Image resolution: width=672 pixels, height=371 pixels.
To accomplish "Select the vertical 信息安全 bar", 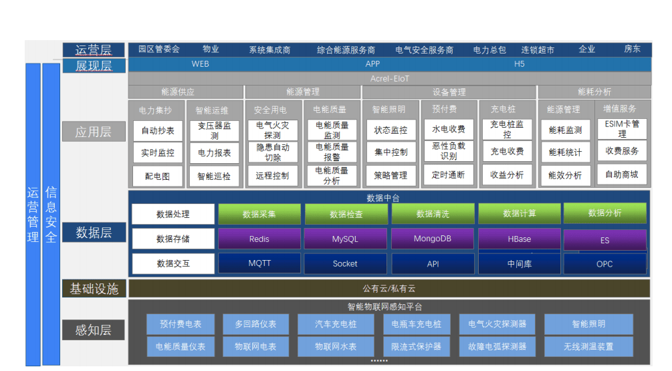I will click(51, 214).
